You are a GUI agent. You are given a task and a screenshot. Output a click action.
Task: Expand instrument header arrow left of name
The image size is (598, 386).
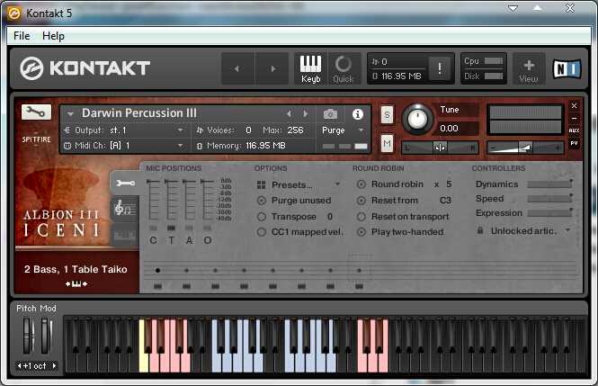point(70,113)
